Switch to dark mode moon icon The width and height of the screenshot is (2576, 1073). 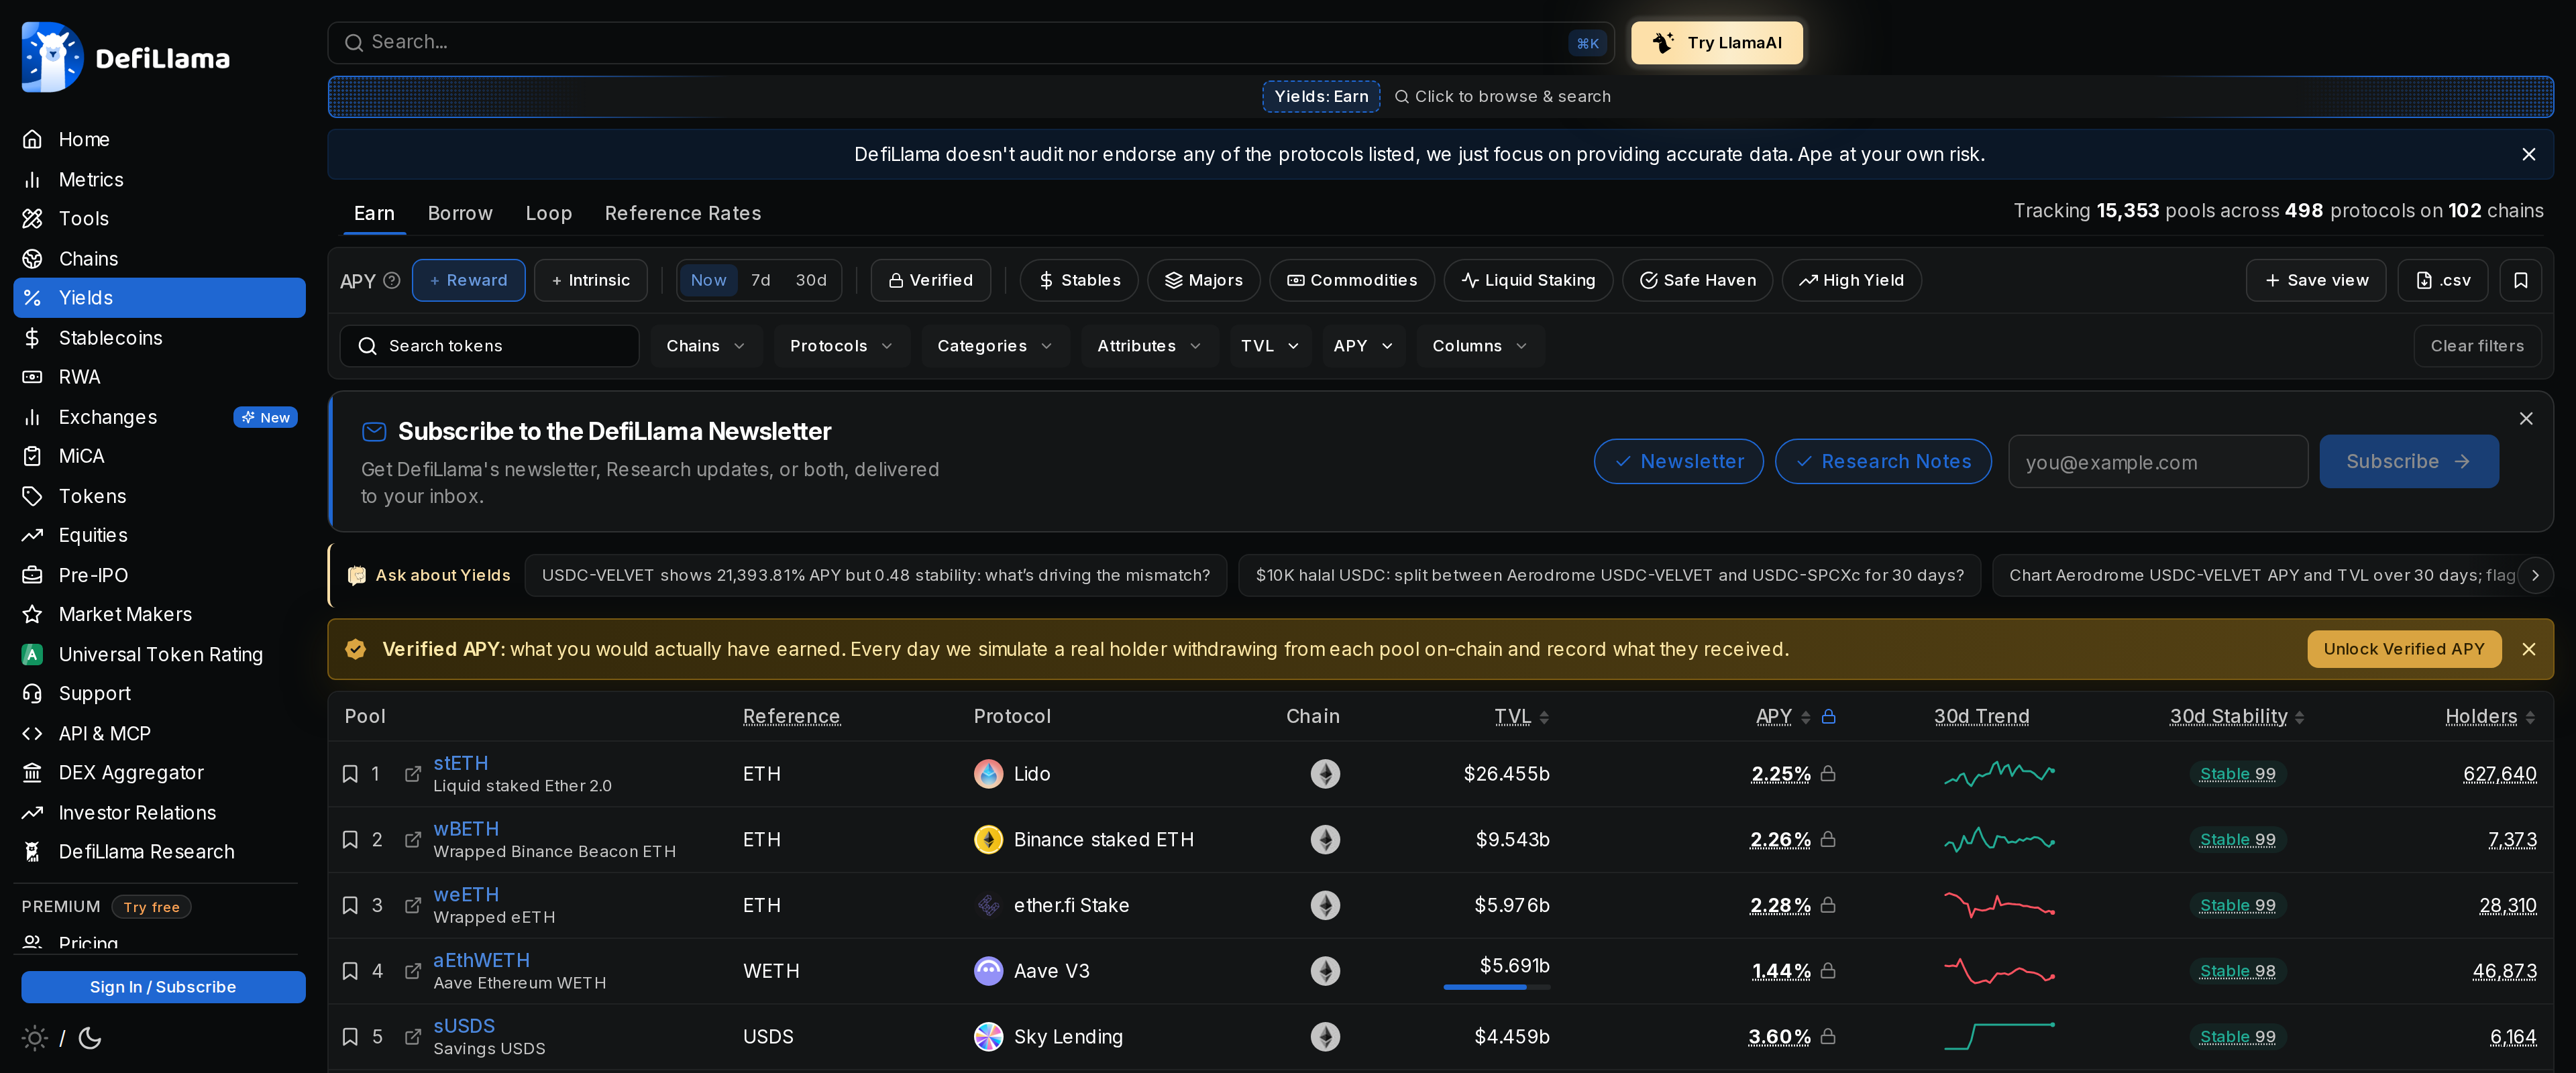[x=90, y=1038]
